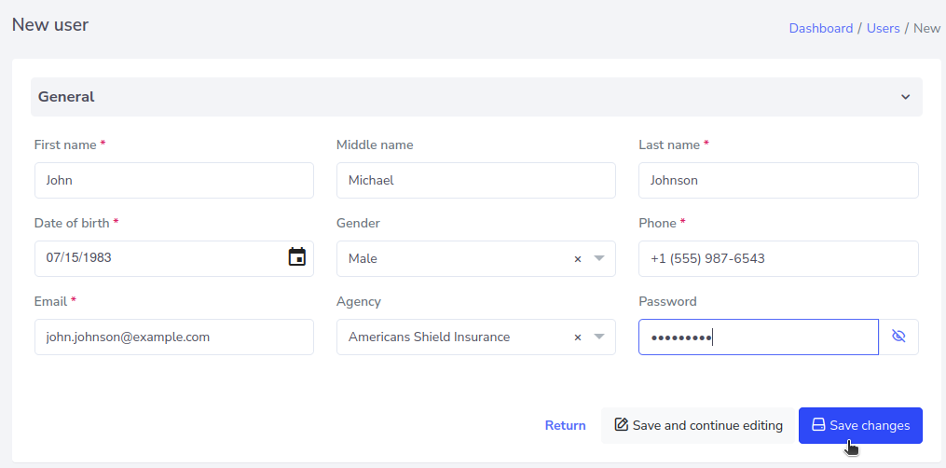The height and width of the screenshot is (468, 946).
Task: Select the Last name input
Action: [x=777, y=180]
